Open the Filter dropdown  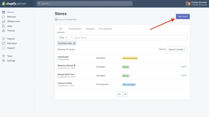click(x=63, y=38)
